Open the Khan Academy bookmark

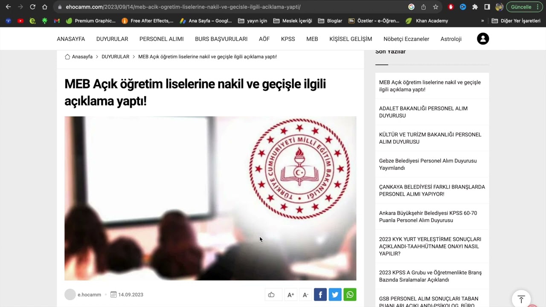[x=427, y=20]
